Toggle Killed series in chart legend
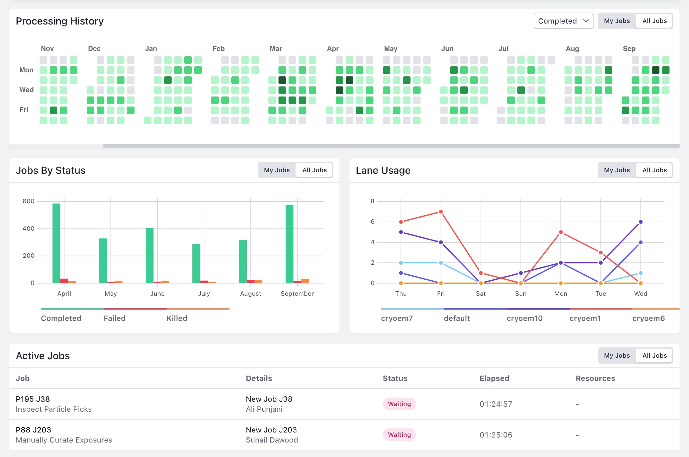The image size is (689, 457). (x=177, y=318)
